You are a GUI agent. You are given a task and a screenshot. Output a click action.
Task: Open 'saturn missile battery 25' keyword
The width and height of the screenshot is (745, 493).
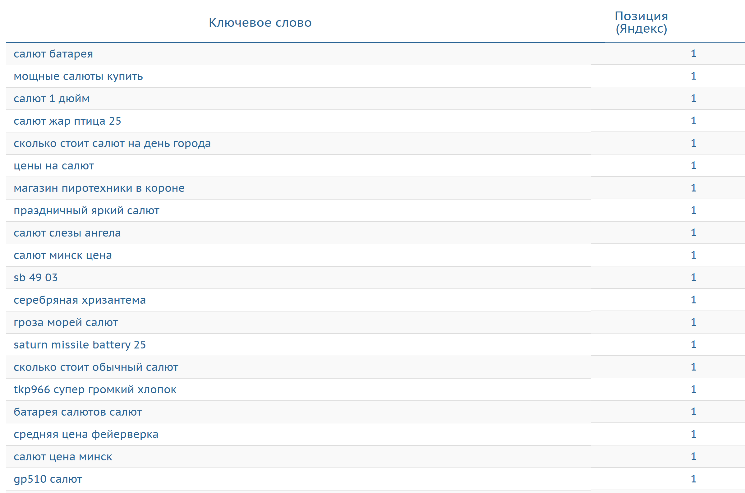80,345
